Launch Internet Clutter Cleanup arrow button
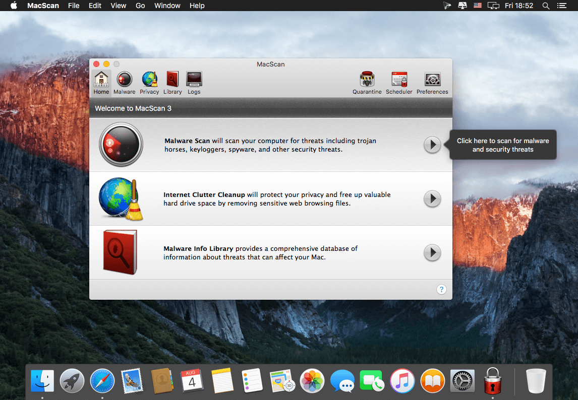This screenshot has width=578, height=400. click(x=432, y=199)
